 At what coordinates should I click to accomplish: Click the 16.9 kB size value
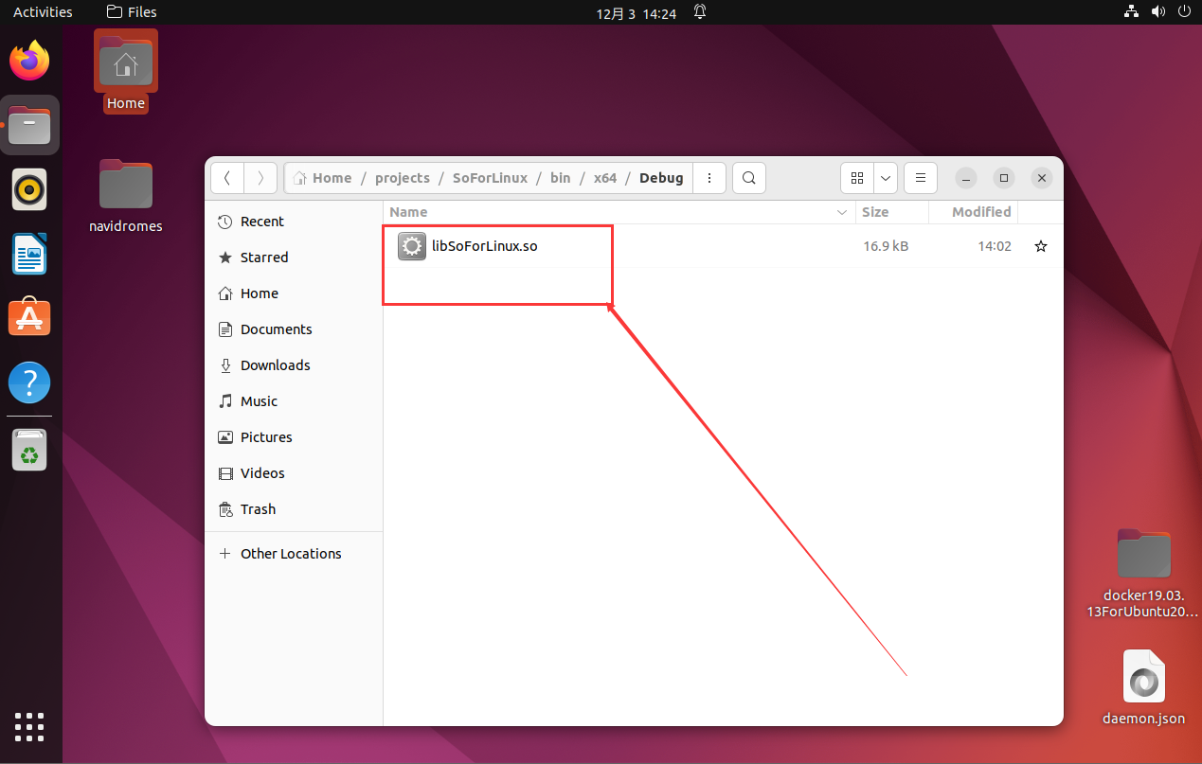[x=886, y=246]
